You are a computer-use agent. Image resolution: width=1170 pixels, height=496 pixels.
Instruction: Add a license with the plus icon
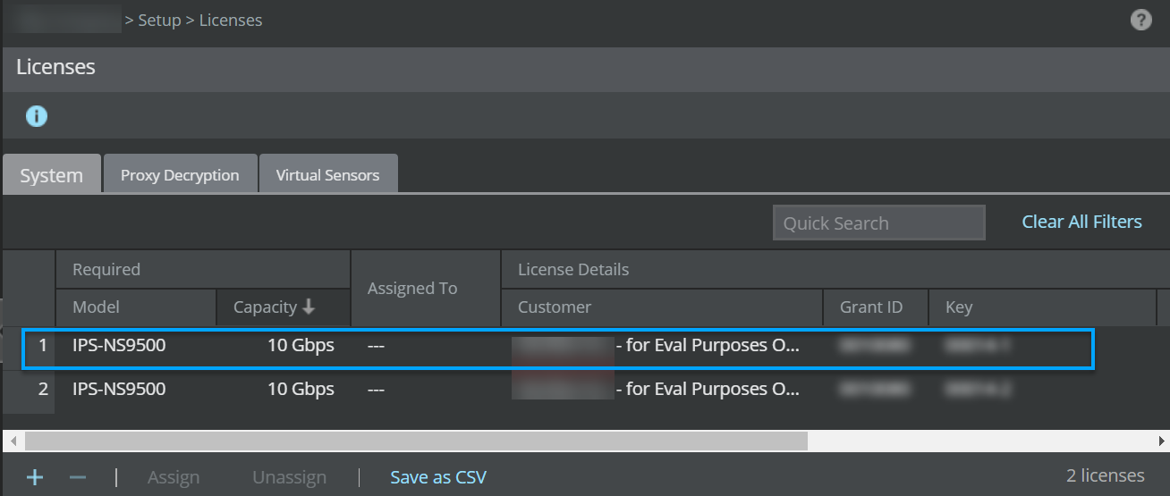(x=35, y=477)
